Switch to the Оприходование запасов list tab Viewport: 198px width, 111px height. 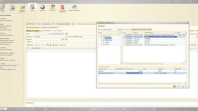point(63,24)
